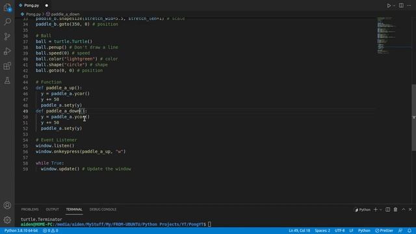The image size is (416, 234).
Task: Switch to the TERMINAL panel tab
Action: pyautogui.click(x=74, y=209)
